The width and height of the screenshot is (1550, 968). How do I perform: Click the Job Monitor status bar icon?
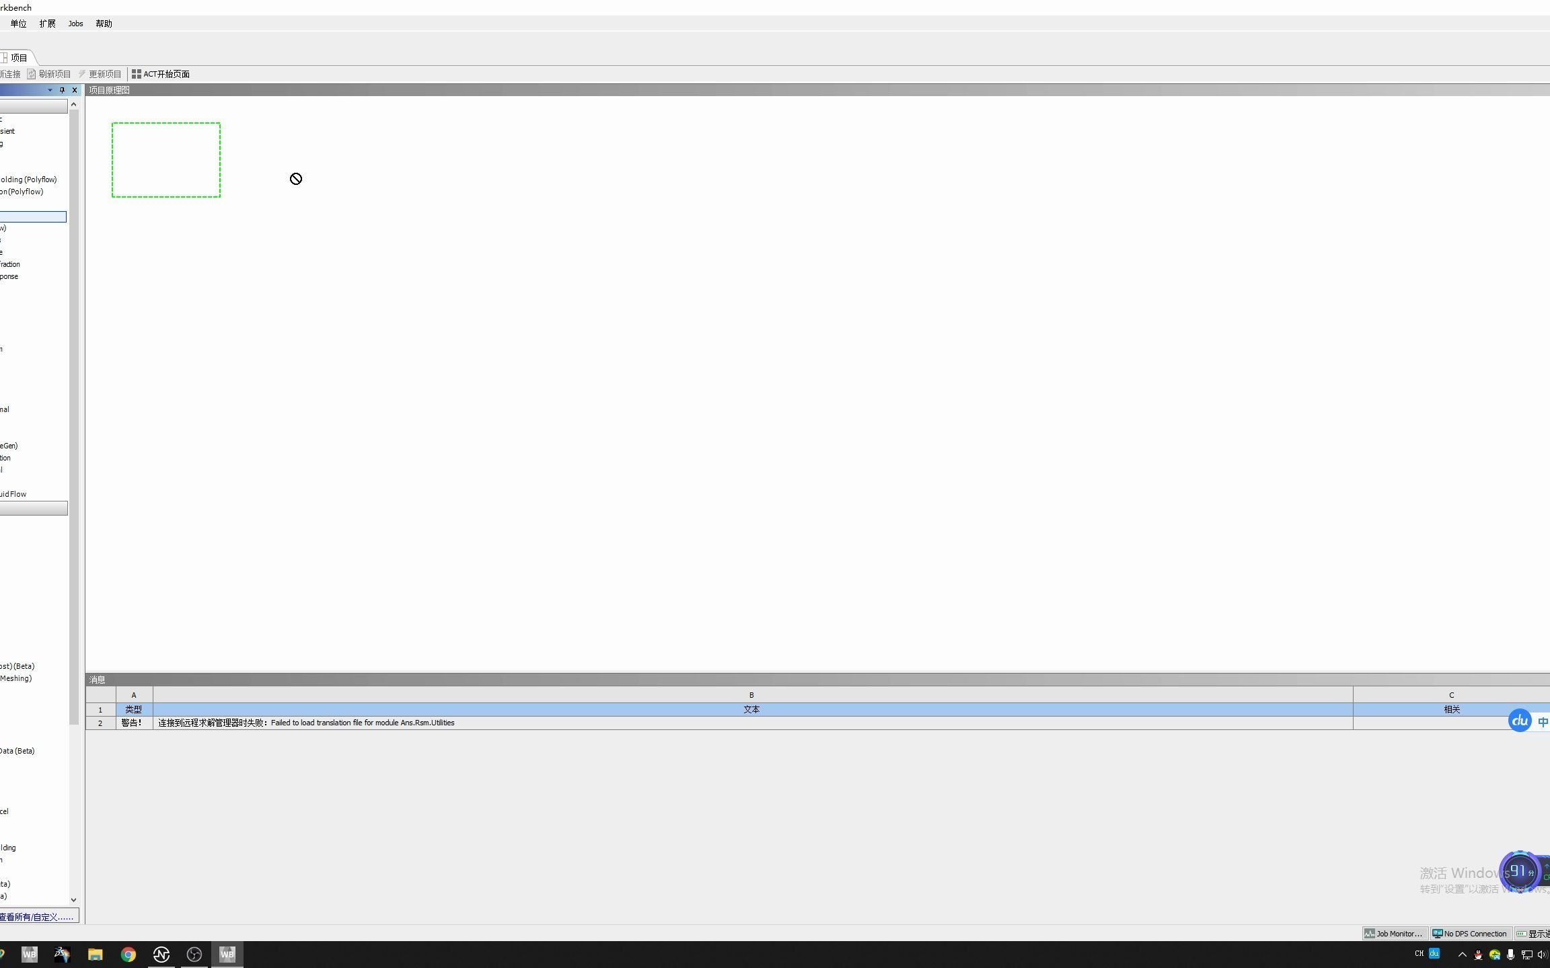[x=1394, y=934]
